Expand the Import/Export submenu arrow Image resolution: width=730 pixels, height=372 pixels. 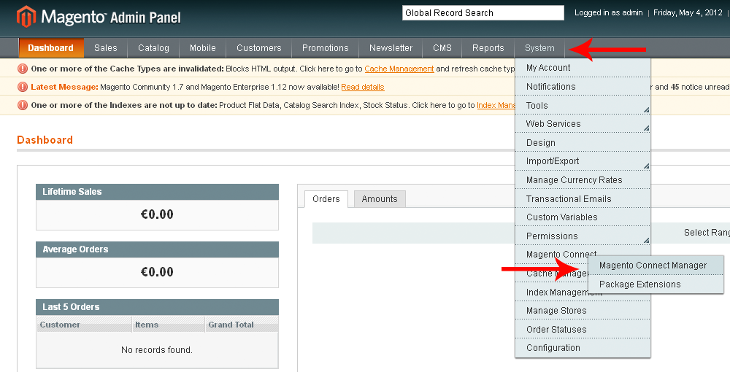click(646, 166)
